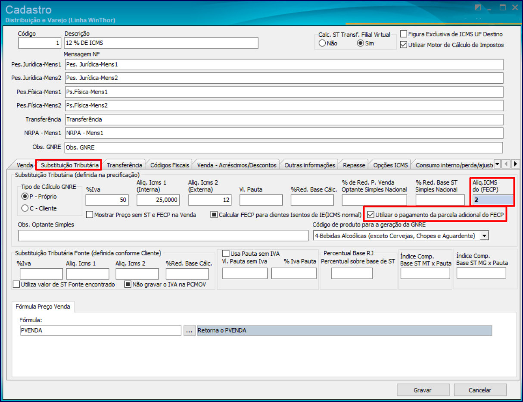Open the Transferência tab
523x402 pixels.
pos(125,165)
